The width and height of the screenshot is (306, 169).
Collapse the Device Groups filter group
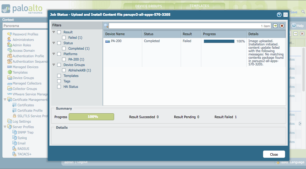(x=54, y=65)
